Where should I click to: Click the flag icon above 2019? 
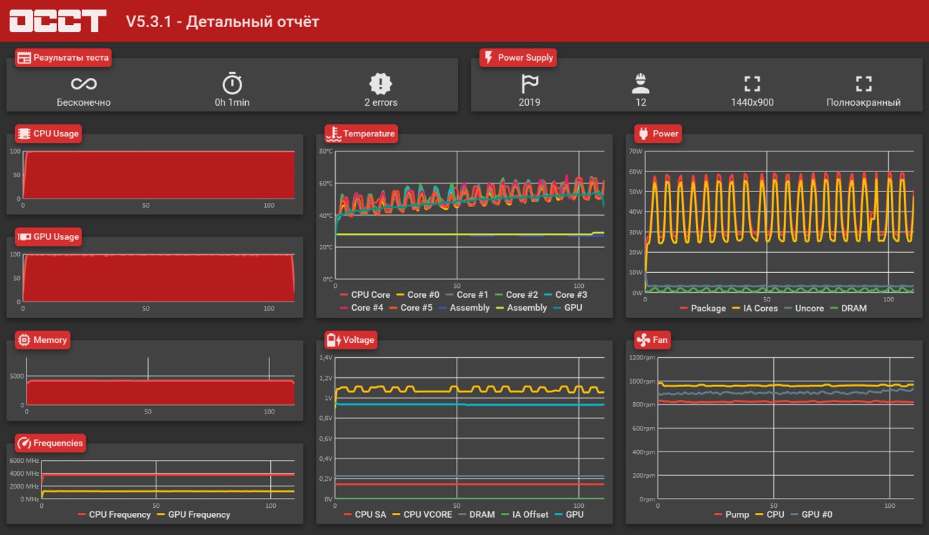click(x=530, y=84)
